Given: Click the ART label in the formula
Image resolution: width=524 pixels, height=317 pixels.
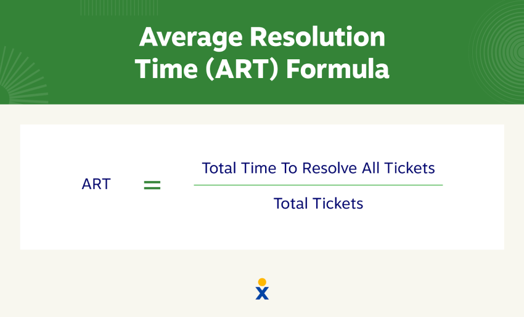Looking at the screenshot, I should pos(96,184).
